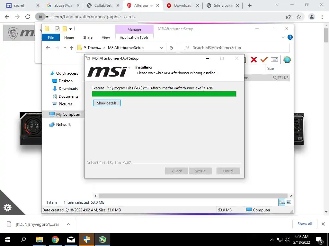Click the Chrome back arrow
Screen dimensions: 329x246
[x=7, y=17]
